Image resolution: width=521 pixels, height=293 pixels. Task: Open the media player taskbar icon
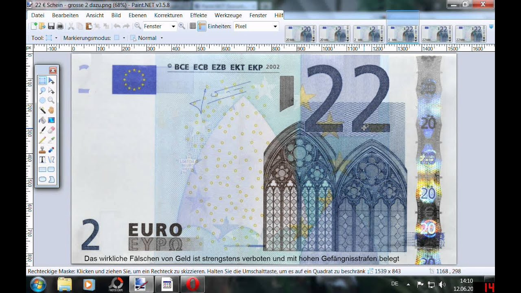point(89,284)
